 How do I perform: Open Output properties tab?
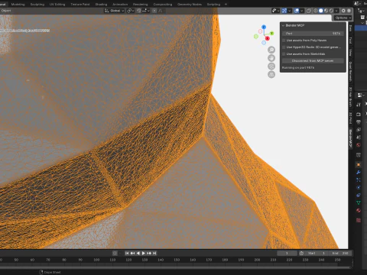(x=359, y=122)
